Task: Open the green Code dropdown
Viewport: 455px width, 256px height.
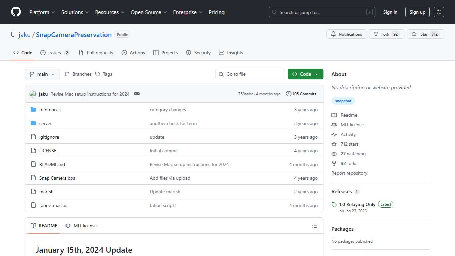Action: click(305, 74)
